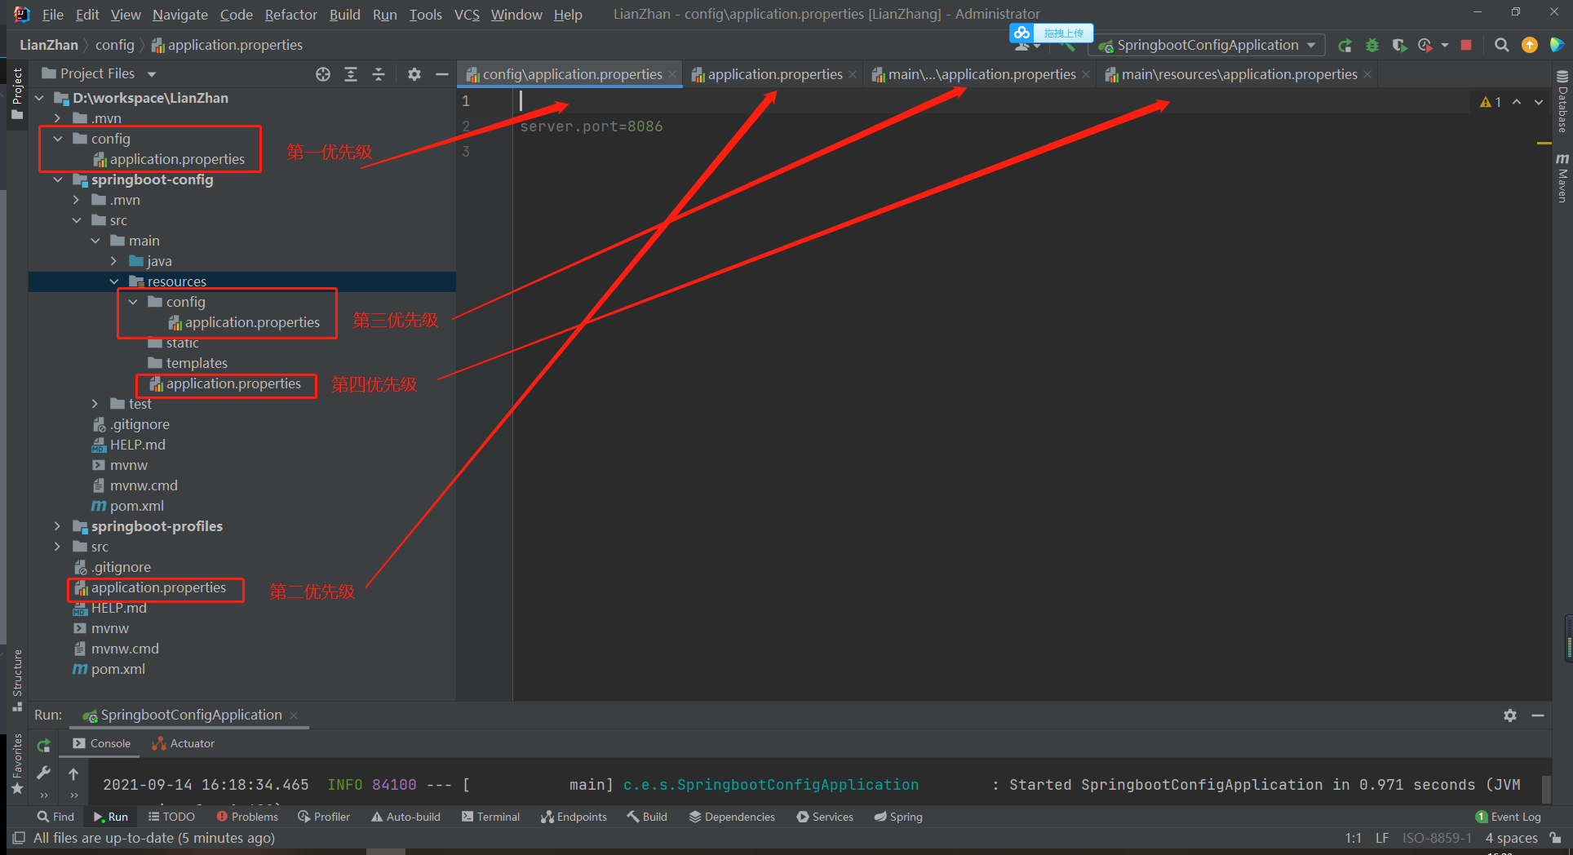
Task: Open Run tool window gear settings
Action: (1510, 715)
